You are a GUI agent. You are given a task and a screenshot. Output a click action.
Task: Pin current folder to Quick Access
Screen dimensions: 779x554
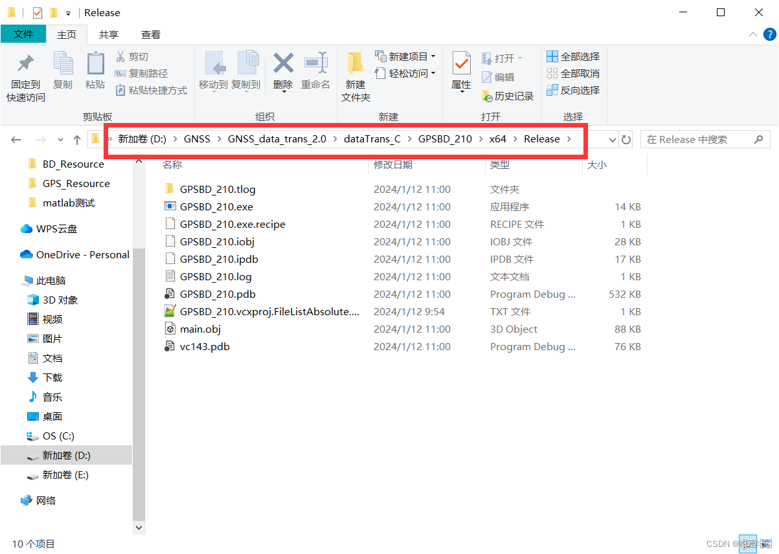[x=24, y=71]
